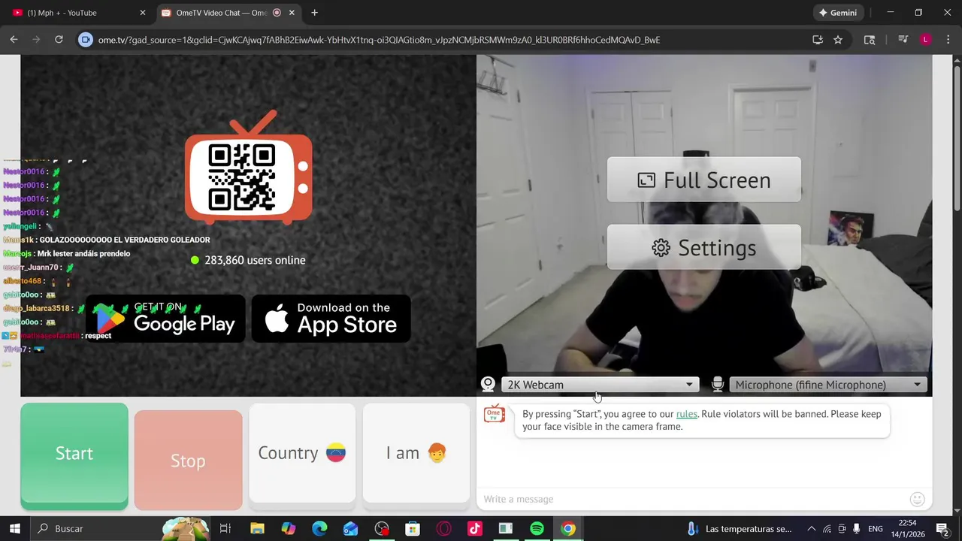Click the install app icon in address bar
This screenshot has width=962, height=541.
pyautogui.click(x=818, y=40)
